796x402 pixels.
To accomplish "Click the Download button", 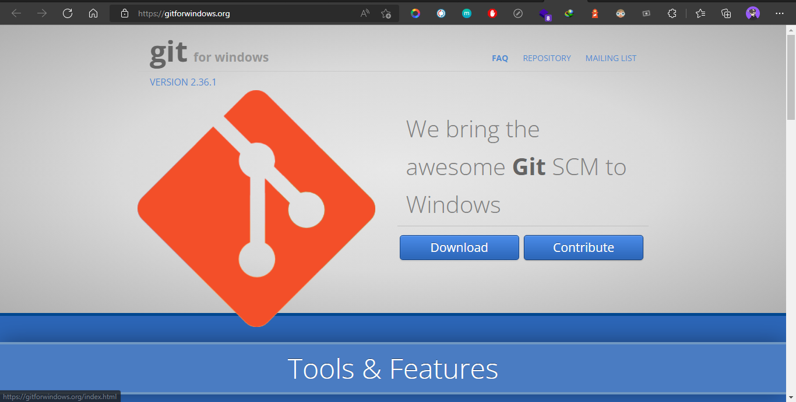I will [459, 247].
